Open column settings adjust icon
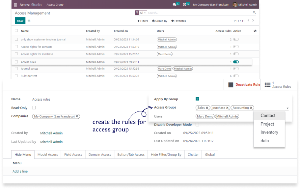This screenshot has width=300, height=189. pos(255,31)
